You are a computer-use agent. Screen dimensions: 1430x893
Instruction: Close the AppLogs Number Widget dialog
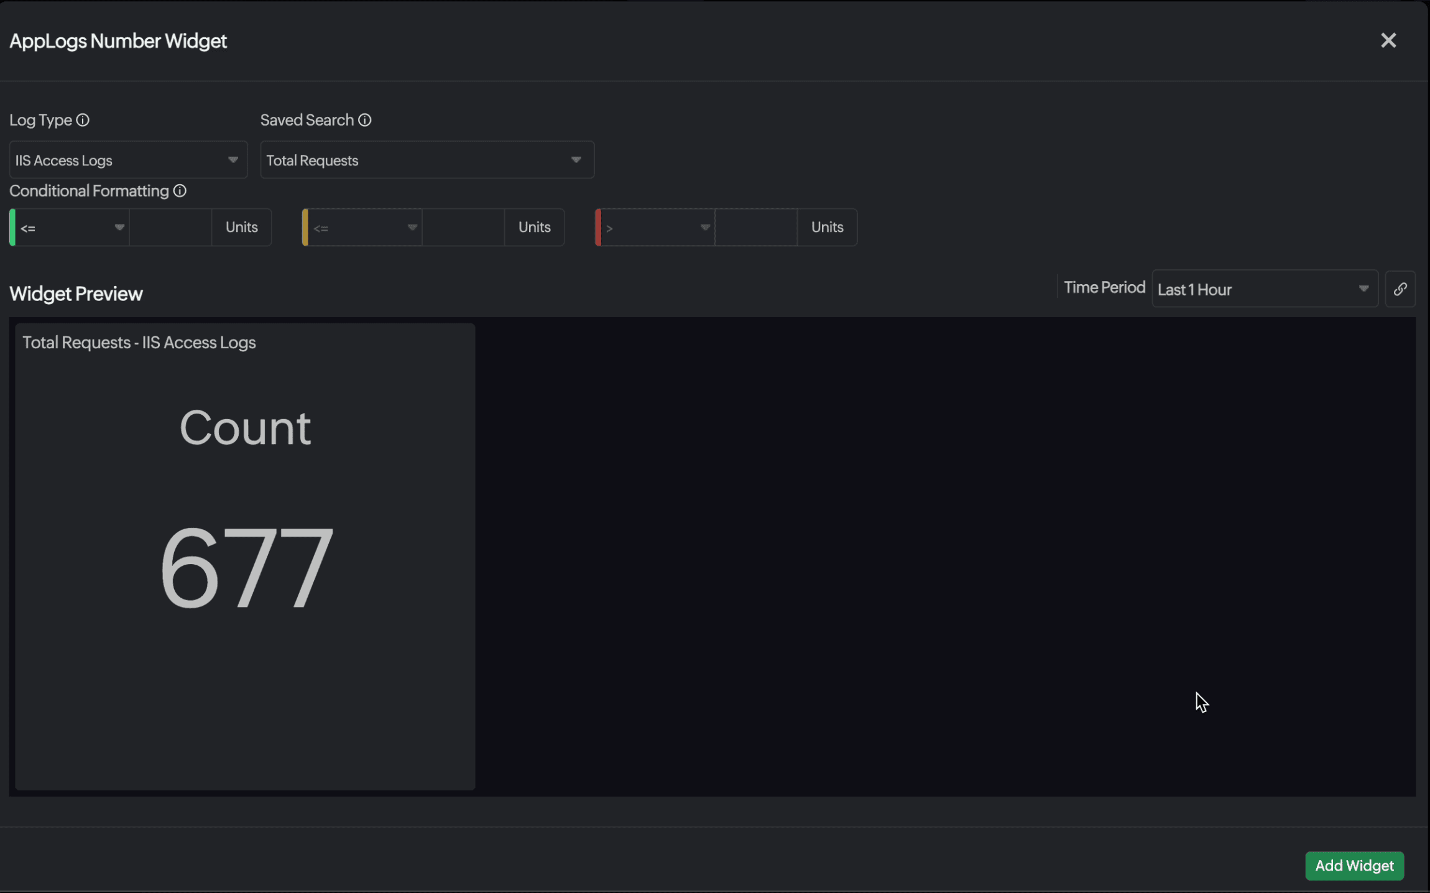(x=1388, y=41)
